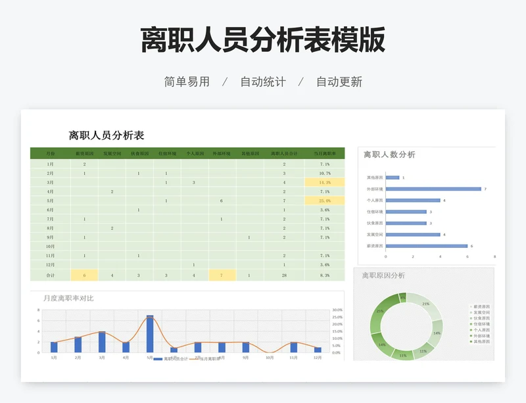Click 个人原因 axis label in bar chart
Screen dimensions: 526x403
(375, 201)
